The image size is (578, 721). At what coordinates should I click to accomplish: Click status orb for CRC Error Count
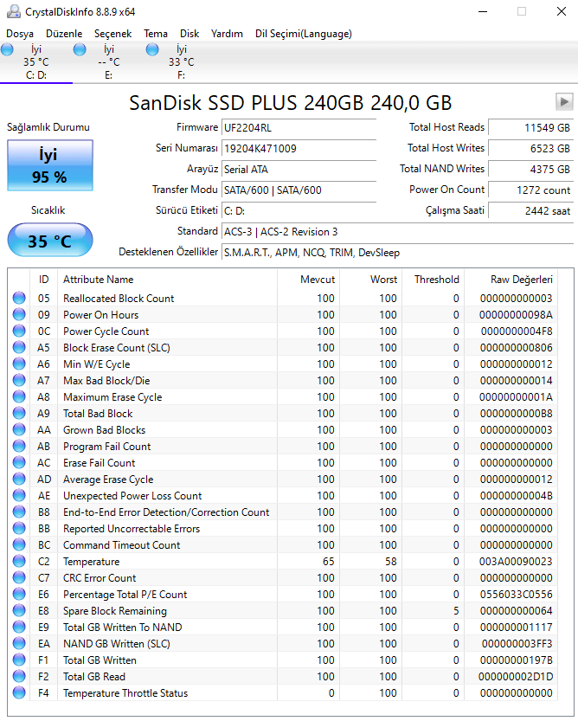click(19, 577)
